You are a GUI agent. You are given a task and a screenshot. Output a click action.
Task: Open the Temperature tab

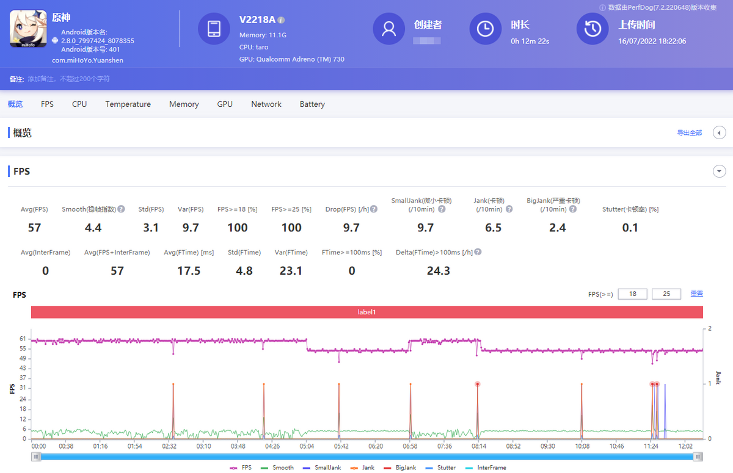coord(128,104)
